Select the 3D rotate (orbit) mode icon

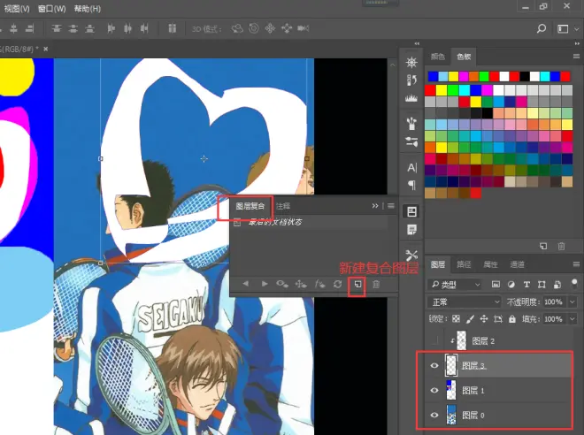(237, 28)
